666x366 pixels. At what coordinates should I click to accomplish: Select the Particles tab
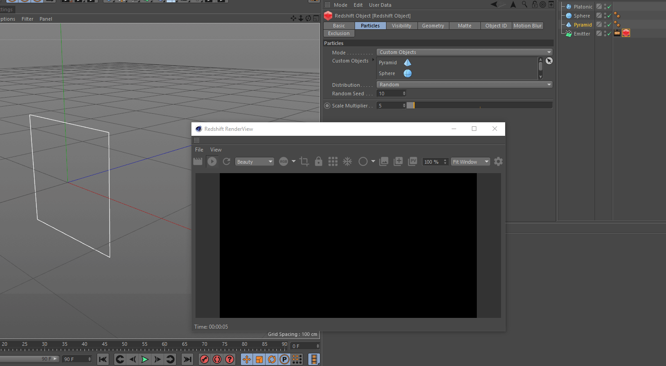coord(370,26)
